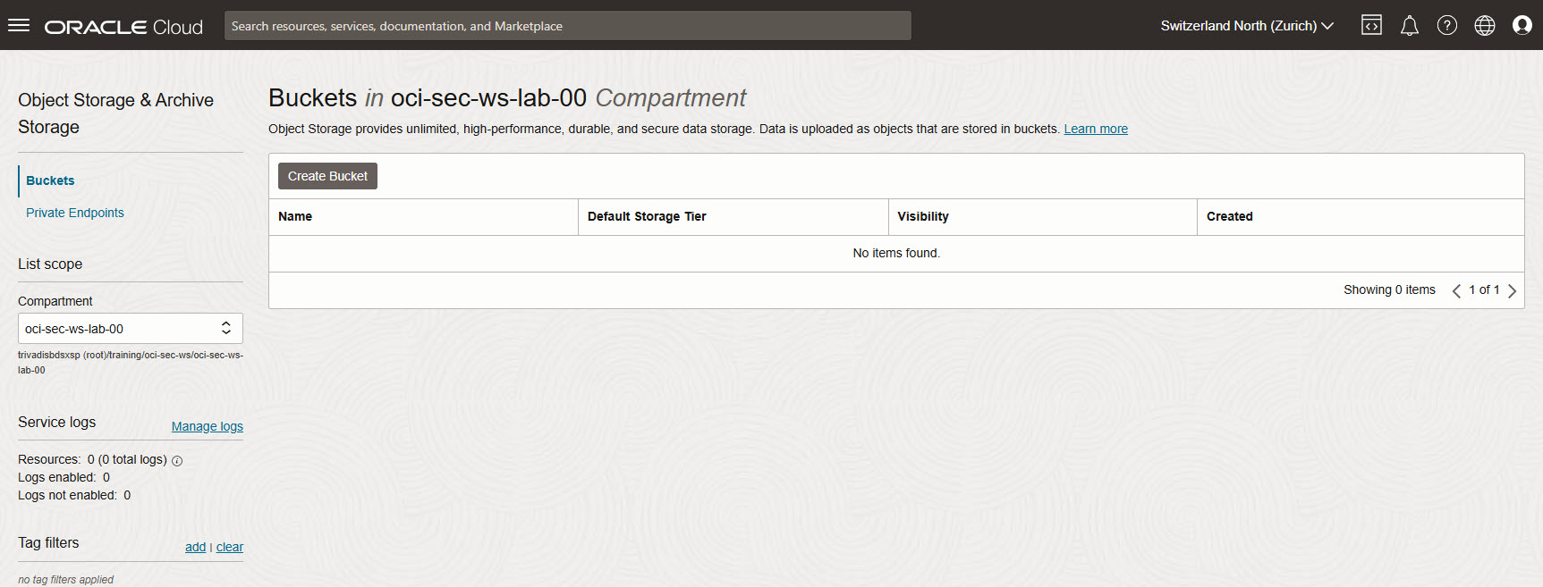Open the language globe menu

click(1485, 25)
